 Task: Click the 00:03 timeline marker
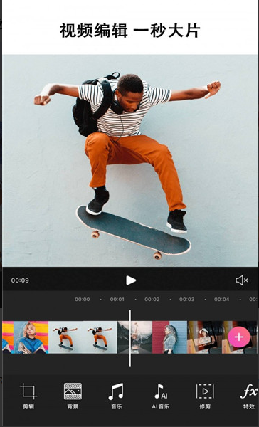[187, 300]
